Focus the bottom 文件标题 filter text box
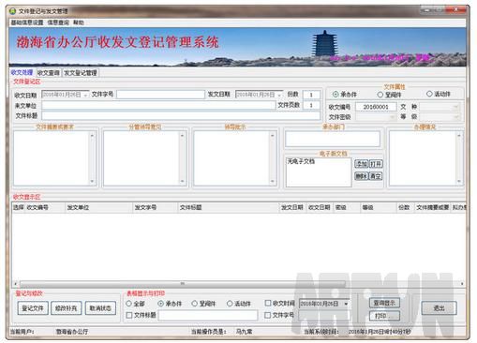Image resolution: width=477 pixels, height=343 pixels. [x=208, y=316]
